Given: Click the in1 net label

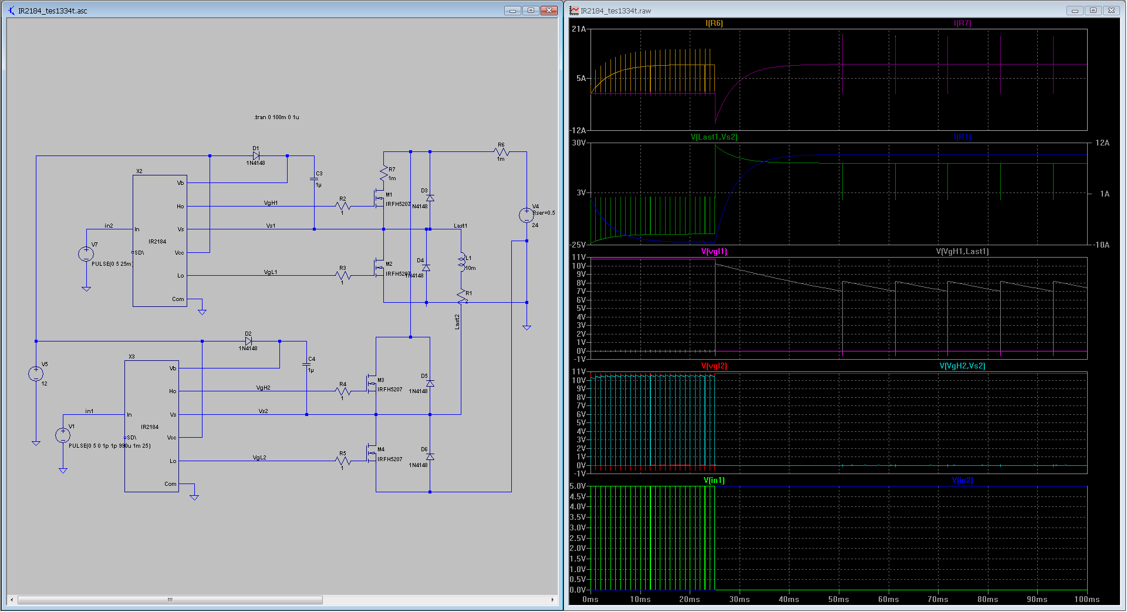Looking at the screenshot, I should [x=89, y=411].
